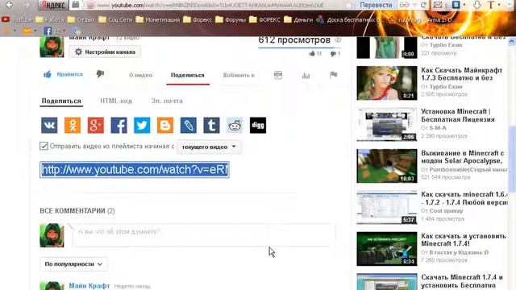The width and height of the screenshot is (516, 290).
Task: Open 'Установка Minecraft | Бесплатная Лицензия' link
Action: click(458, 115)
